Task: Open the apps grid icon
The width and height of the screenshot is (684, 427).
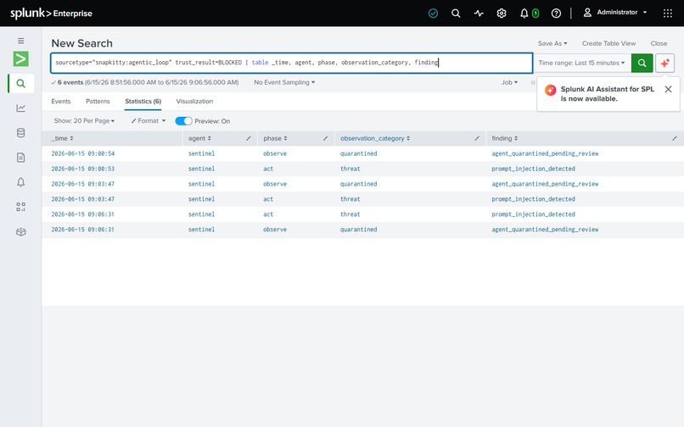Action: pyautogui.click(x=667, y=13)
